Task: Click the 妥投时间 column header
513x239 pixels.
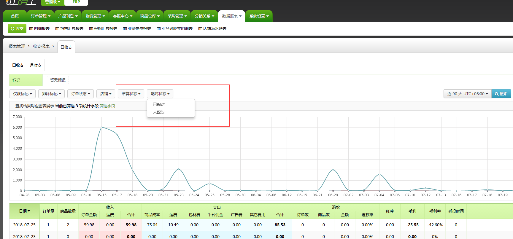Action: click(x=456, y=211)
